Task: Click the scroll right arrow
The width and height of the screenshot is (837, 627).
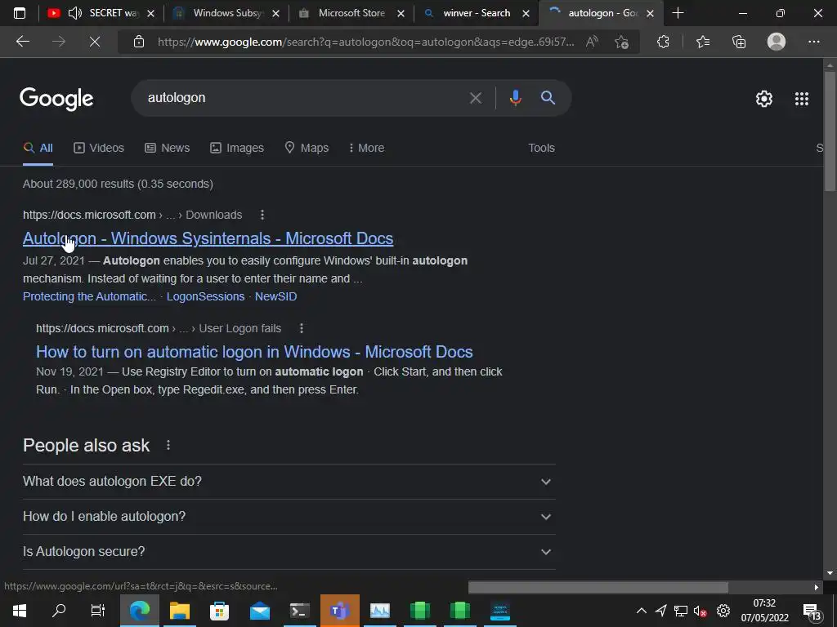Action: point(817,587)
